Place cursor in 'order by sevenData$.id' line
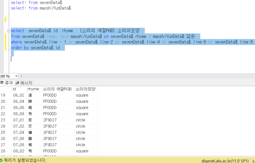Image resolution: width=255 pixels, height=163 pixels. pos(35,48)
